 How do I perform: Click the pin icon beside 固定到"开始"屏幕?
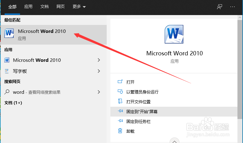pyautogui.click(x=120, y=111)
